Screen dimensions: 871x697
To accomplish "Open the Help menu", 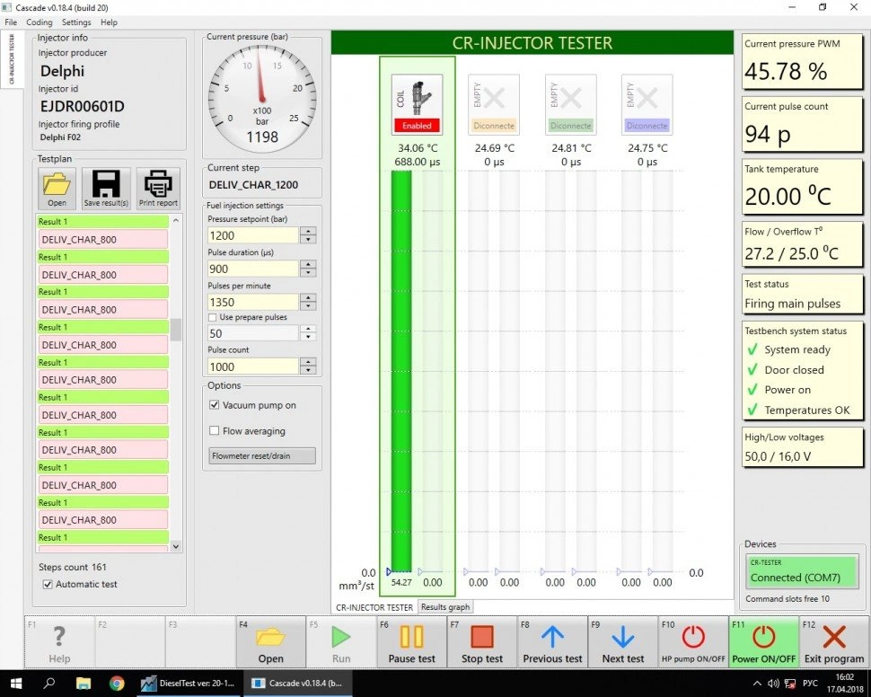I will [109, 22].
